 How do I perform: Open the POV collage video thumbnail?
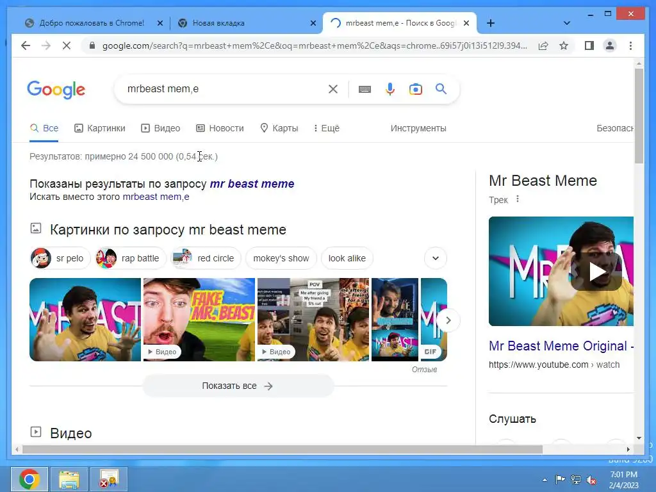(x=313, y=320)
